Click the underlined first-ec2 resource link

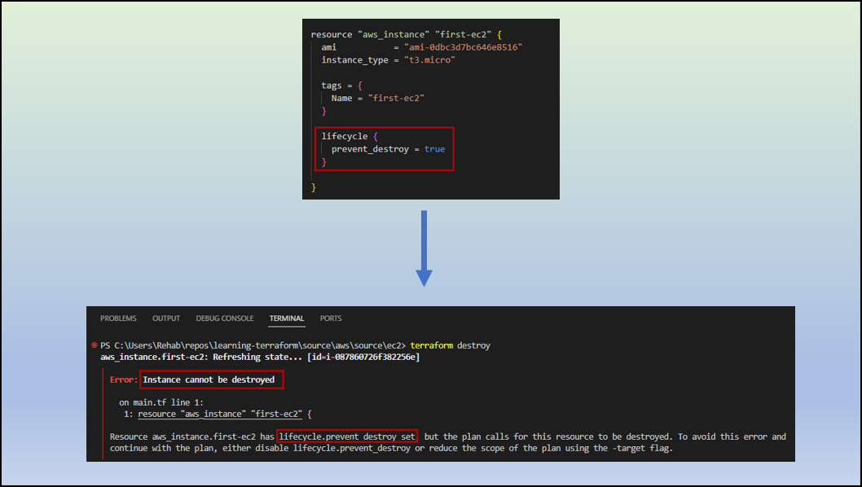coord(280,413)
